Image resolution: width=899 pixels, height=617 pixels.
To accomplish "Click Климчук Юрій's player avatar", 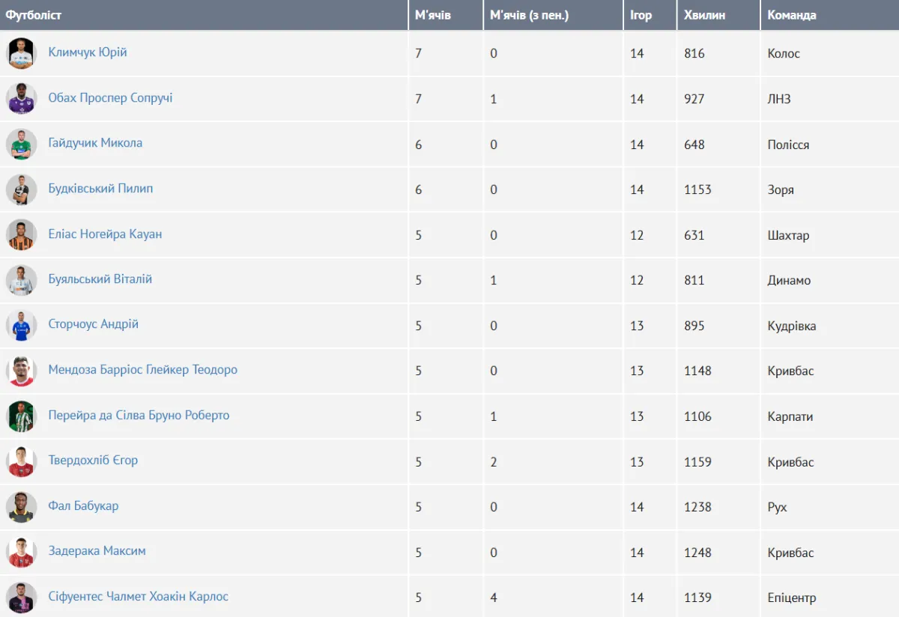I will tap(22, 53).
